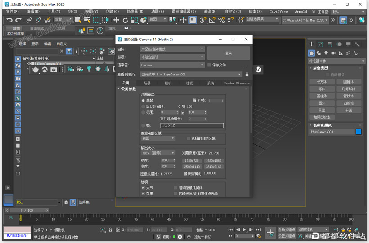Open the 要渲染的区域 视图 dropdown
The height and width of the screenshot is (243, 369).
point(158,138)
